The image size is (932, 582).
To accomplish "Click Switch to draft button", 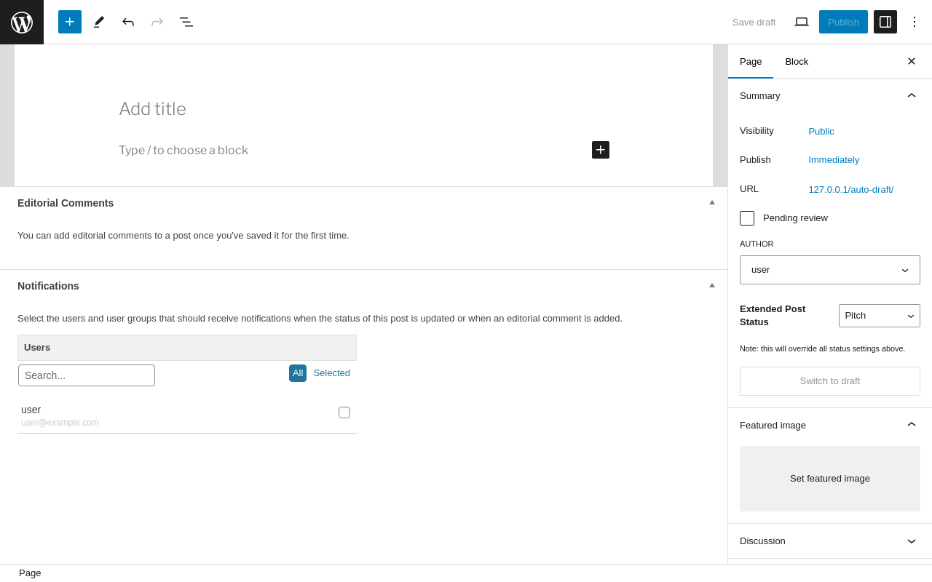I will tap(830, 381).
